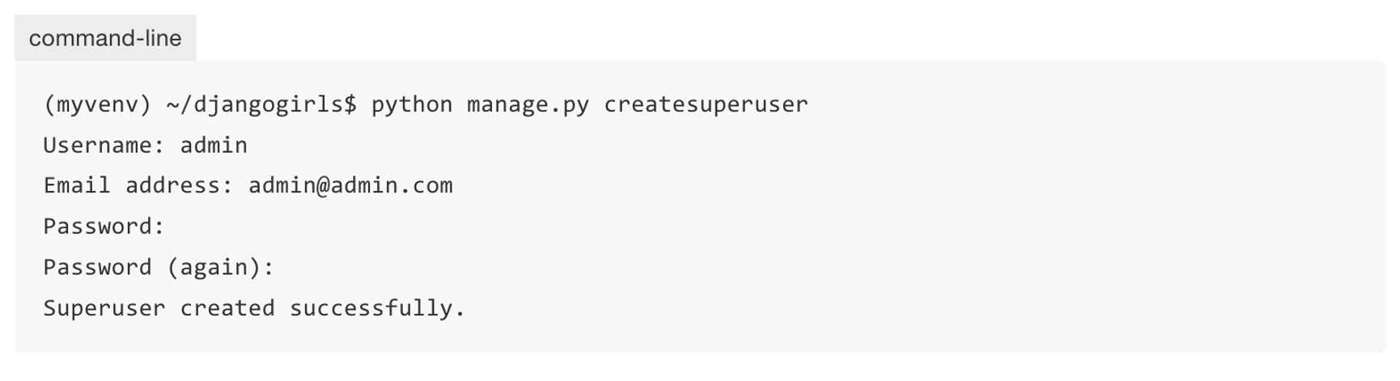The height and width of the screenshot is (381, 1400).
Task: Click on manage.py in the command
Action: 528,104
